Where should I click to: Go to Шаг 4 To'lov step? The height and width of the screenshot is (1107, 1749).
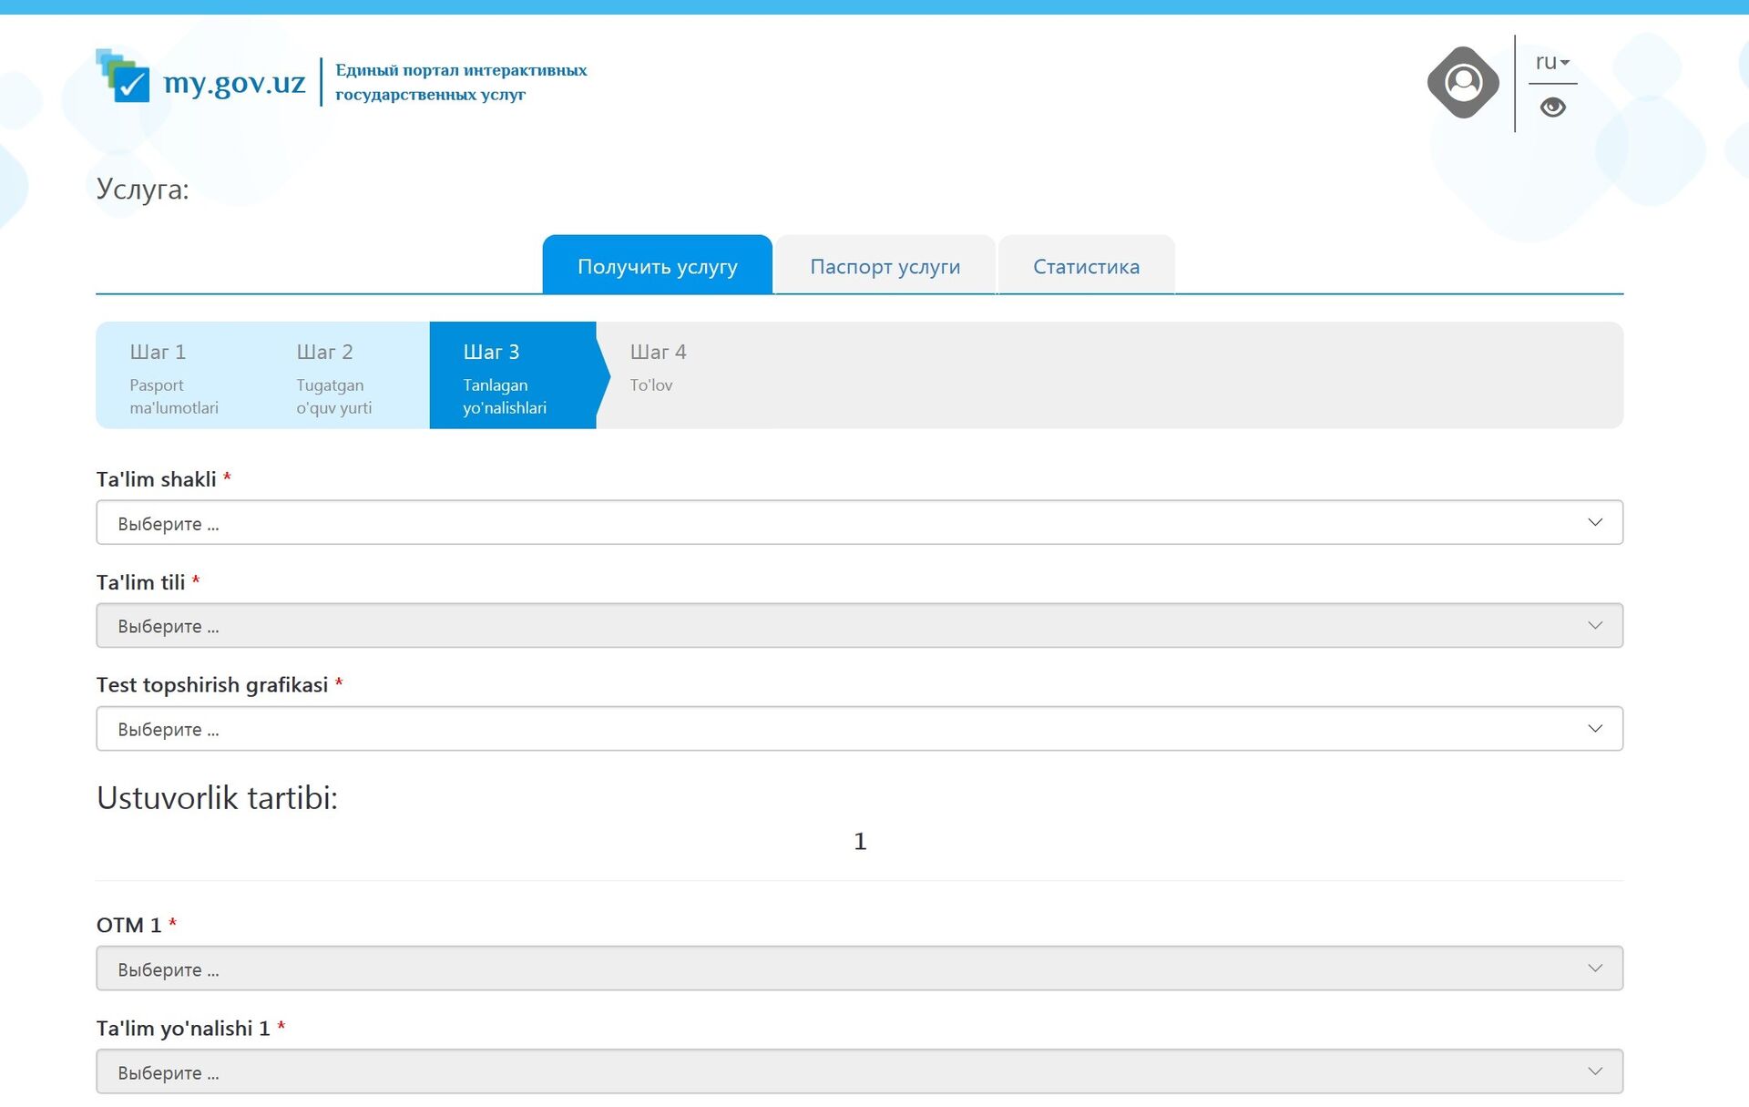(658, 367)
